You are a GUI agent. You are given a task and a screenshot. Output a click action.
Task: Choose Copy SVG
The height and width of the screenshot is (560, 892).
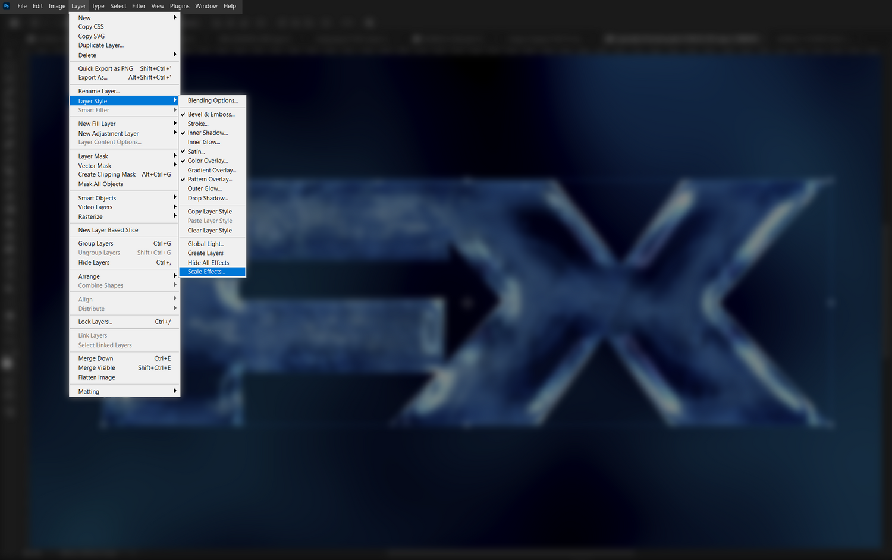[124, 36]
